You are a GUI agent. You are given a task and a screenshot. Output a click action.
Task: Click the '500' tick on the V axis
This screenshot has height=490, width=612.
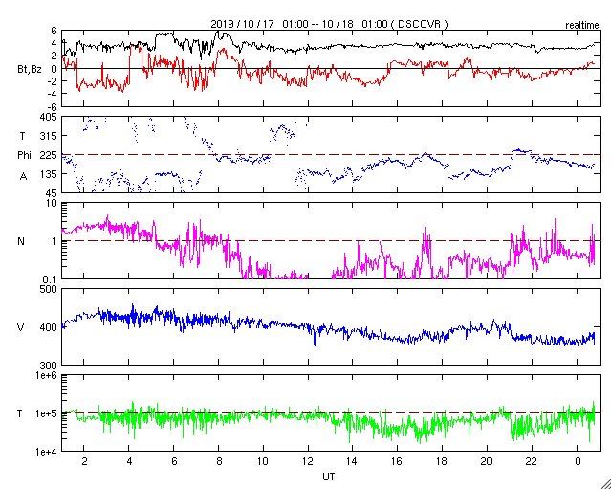coord(49,289)
